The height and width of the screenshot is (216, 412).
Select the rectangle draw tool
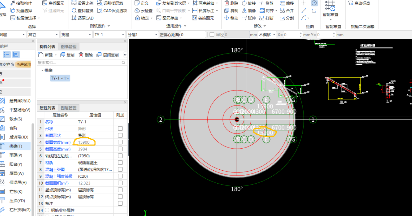[314, 11]
